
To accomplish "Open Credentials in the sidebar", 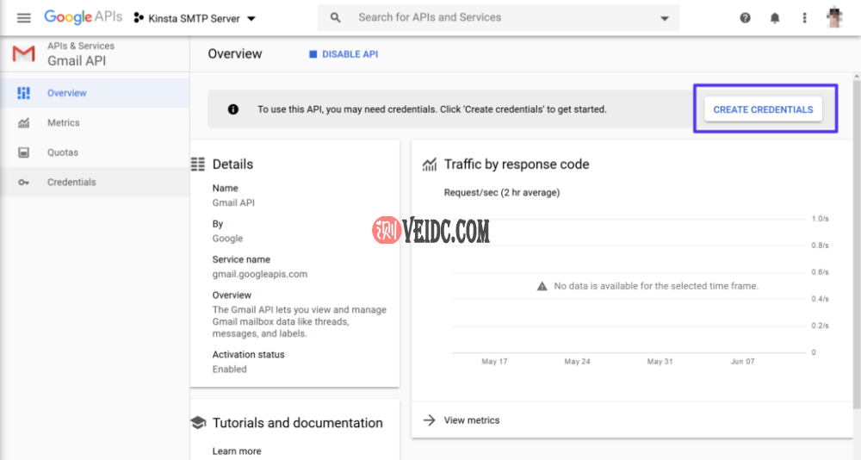I will [x=95, y=182].
